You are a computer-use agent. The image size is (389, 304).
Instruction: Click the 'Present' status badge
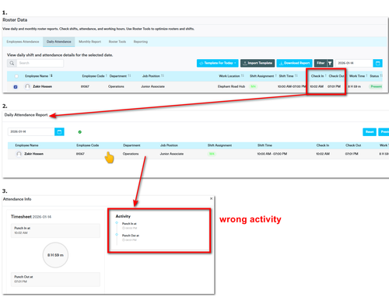(x=376, y=86)
